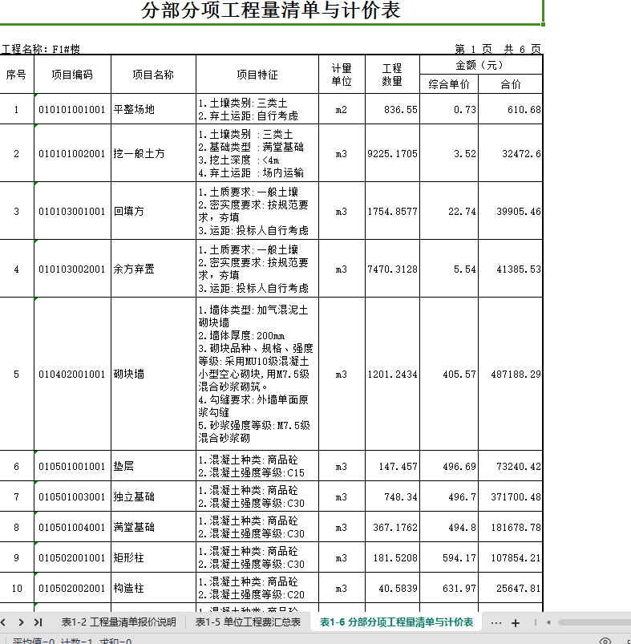
Task: Click code cell 010502002001
Action: pos(72,588)
